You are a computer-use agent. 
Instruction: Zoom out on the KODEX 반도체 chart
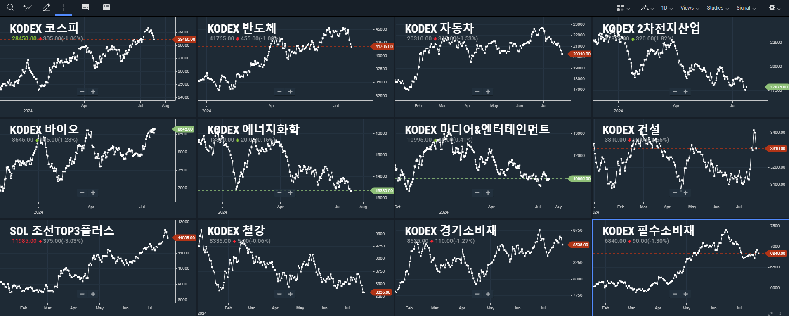coord(279,92)
